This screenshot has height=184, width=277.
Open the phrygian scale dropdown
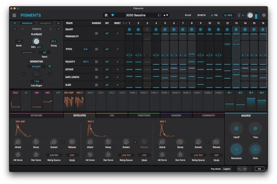click(36, 66)
